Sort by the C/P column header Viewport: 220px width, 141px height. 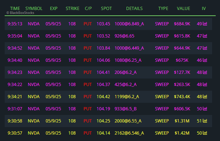click(x=88, y=9)
